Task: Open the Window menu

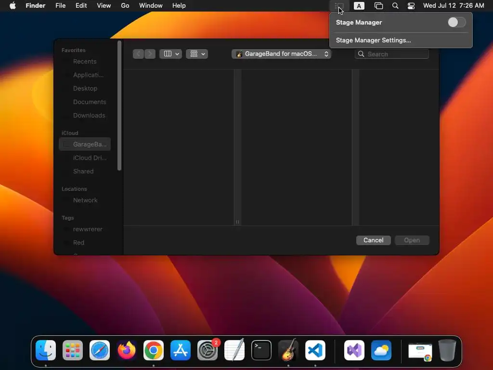Action: 151,6
